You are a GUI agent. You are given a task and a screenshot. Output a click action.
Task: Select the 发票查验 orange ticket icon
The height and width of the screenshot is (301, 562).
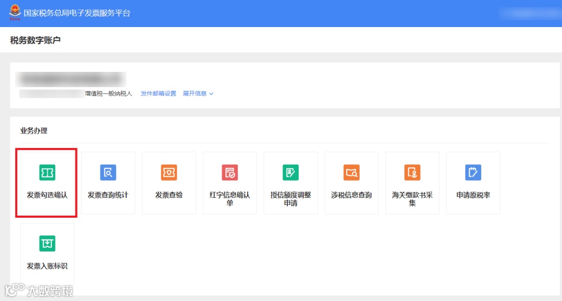[x=169, y=172]
